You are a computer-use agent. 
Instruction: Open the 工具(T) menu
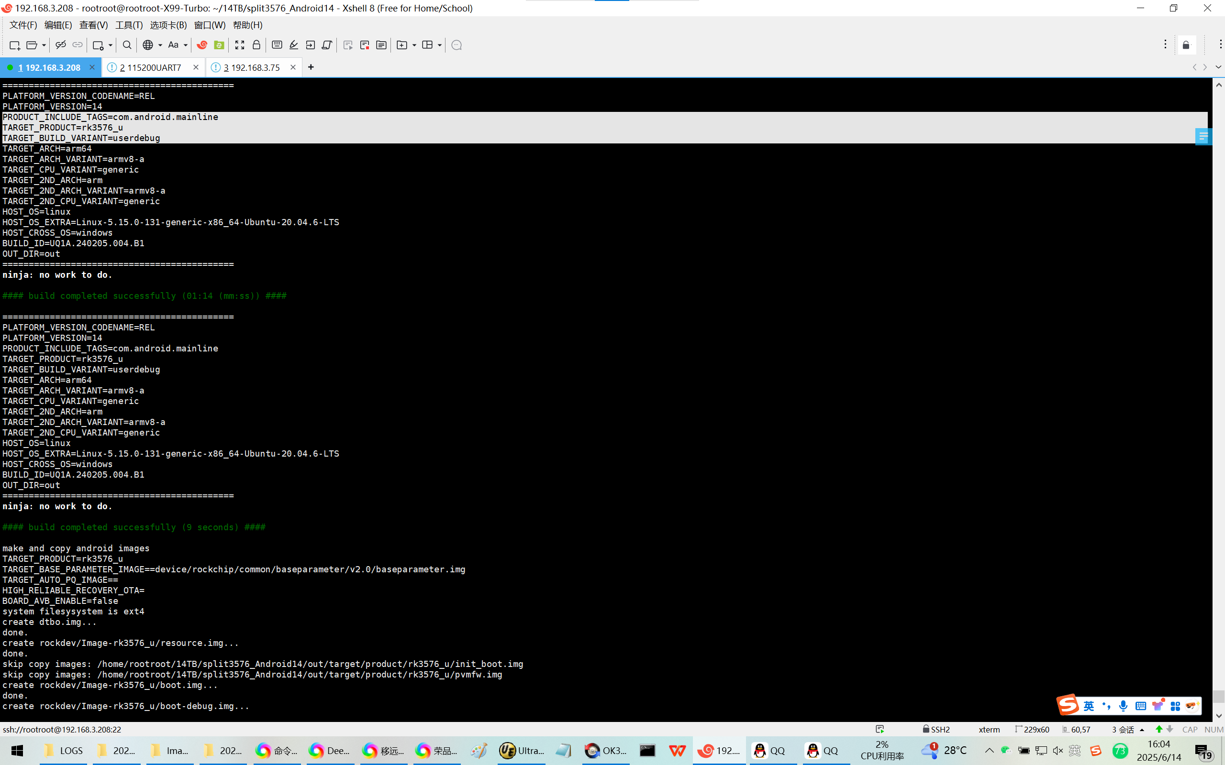point(129,25)
